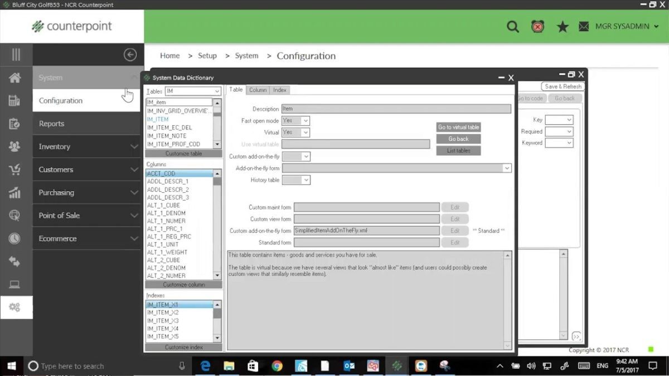The width and height of the screenshot is (669, 376).
Task: Click the alarm notification icon
Action: pos(537,26)
